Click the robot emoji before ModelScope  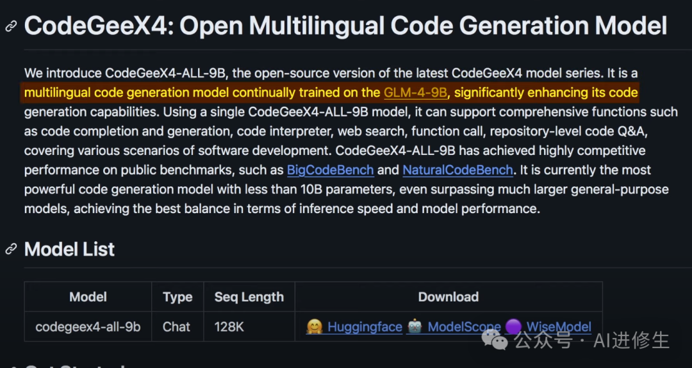(415, 327)
